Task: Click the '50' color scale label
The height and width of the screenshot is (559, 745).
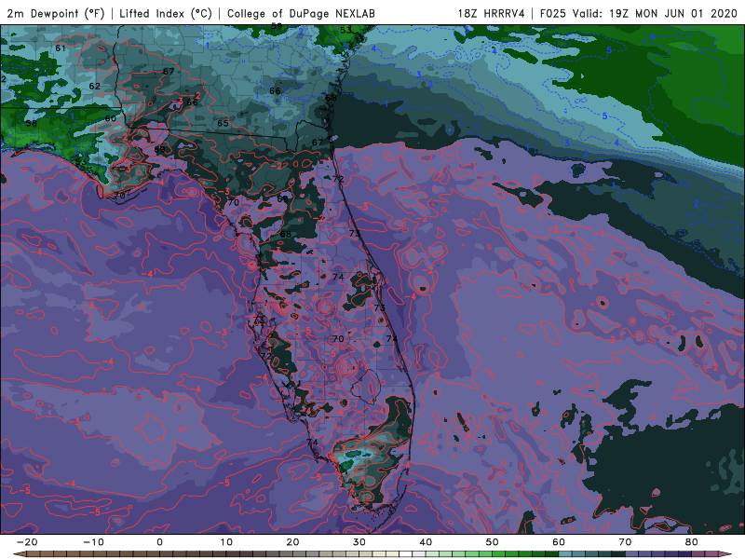Action: (x=493, y=542)
